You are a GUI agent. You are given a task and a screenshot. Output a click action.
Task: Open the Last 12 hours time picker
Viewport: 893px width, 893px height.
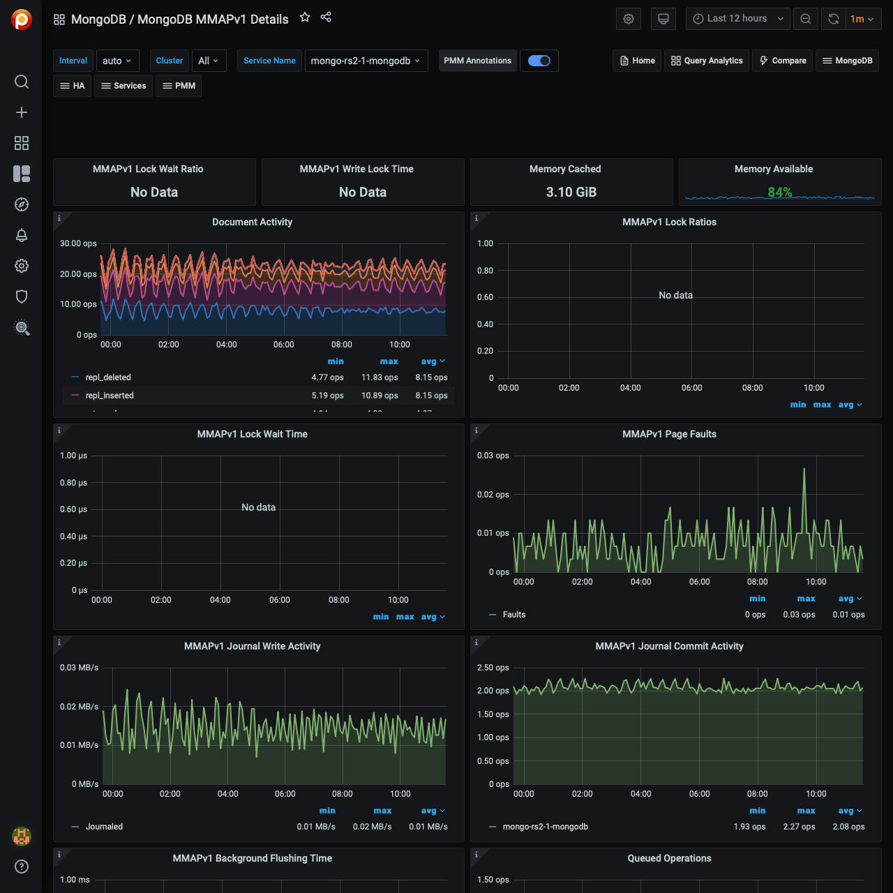pos(737,19)
